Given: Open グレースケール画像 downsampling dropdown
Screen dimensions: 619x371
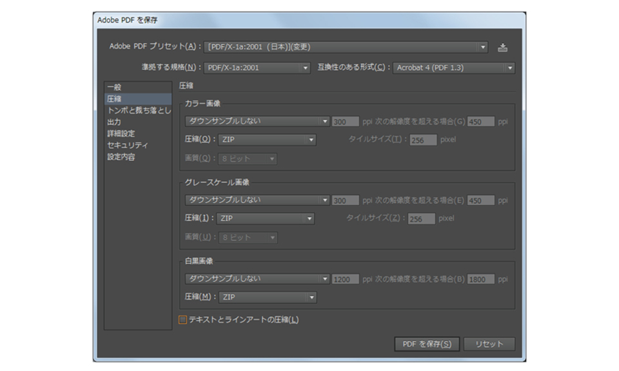Looking at the screenshot, I should (257, 200).
